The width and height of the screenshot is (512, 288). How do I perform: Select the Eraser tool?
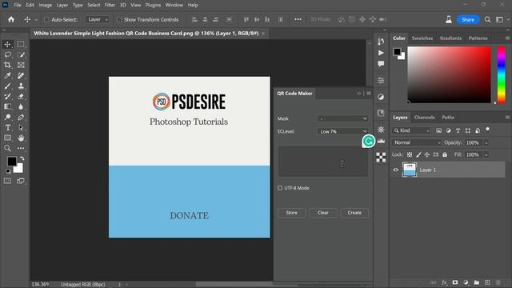(x=21, y=96)
